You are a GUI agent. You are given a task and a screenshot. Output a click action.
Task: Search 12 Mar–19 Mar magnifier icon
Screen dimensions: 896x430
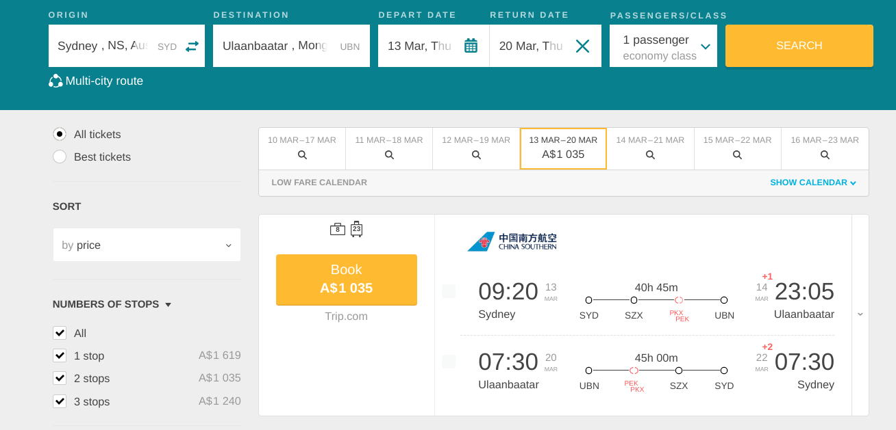(476, 155)
